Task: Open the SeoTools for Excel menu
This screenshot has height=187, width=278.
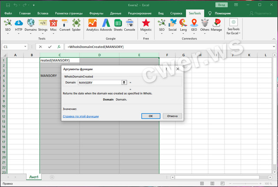Action: (x=234, y=26)
